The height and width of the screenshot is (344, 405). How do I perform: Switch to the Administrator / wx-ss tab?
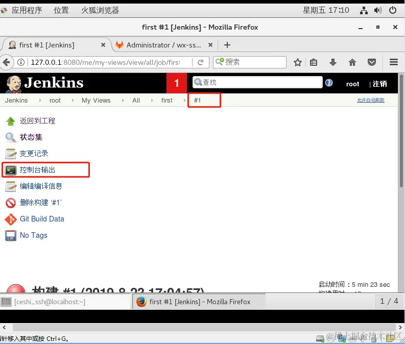click(164, 45)
